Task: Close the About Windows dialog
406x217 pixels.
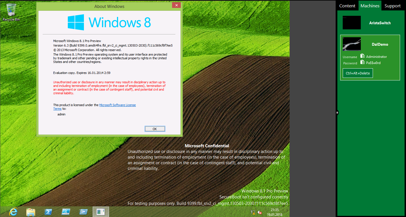Action: [176, 5]
